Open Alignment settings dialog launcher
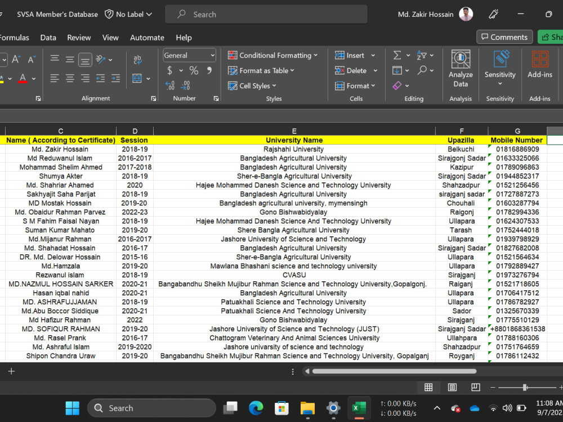 154,98
